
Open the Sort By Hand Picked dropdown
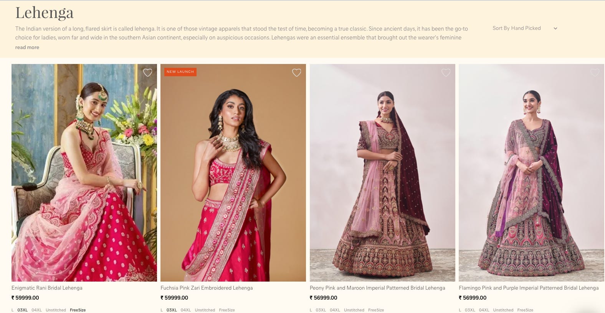pyautogui.click(x=524, y=28)
